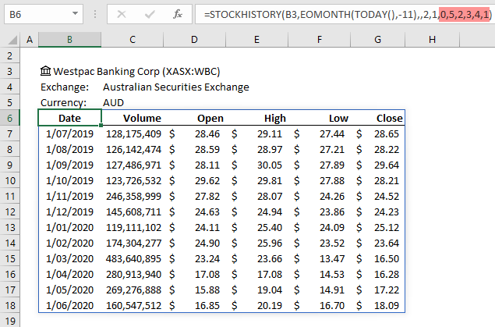495x327 pixels.
Task: Click the volume cell 246,358,999
Action: click(133, 196)
